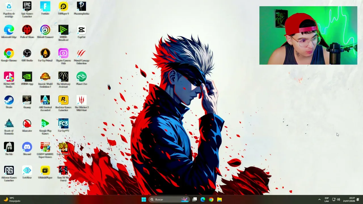Open the ESP LAA language switcher
This screenshot has width=363, height=204.
(x=327, y=199)
